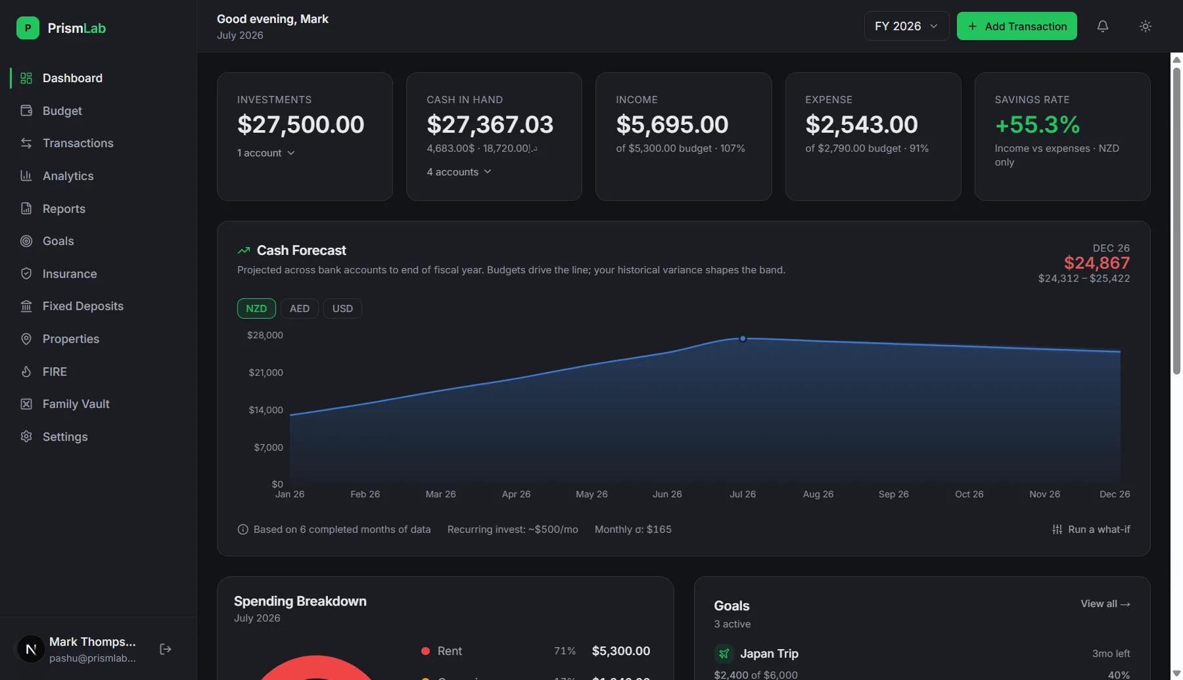Click the Monthly σ: $165 label
Viewport: 1183px width, 680px height.
633,530
